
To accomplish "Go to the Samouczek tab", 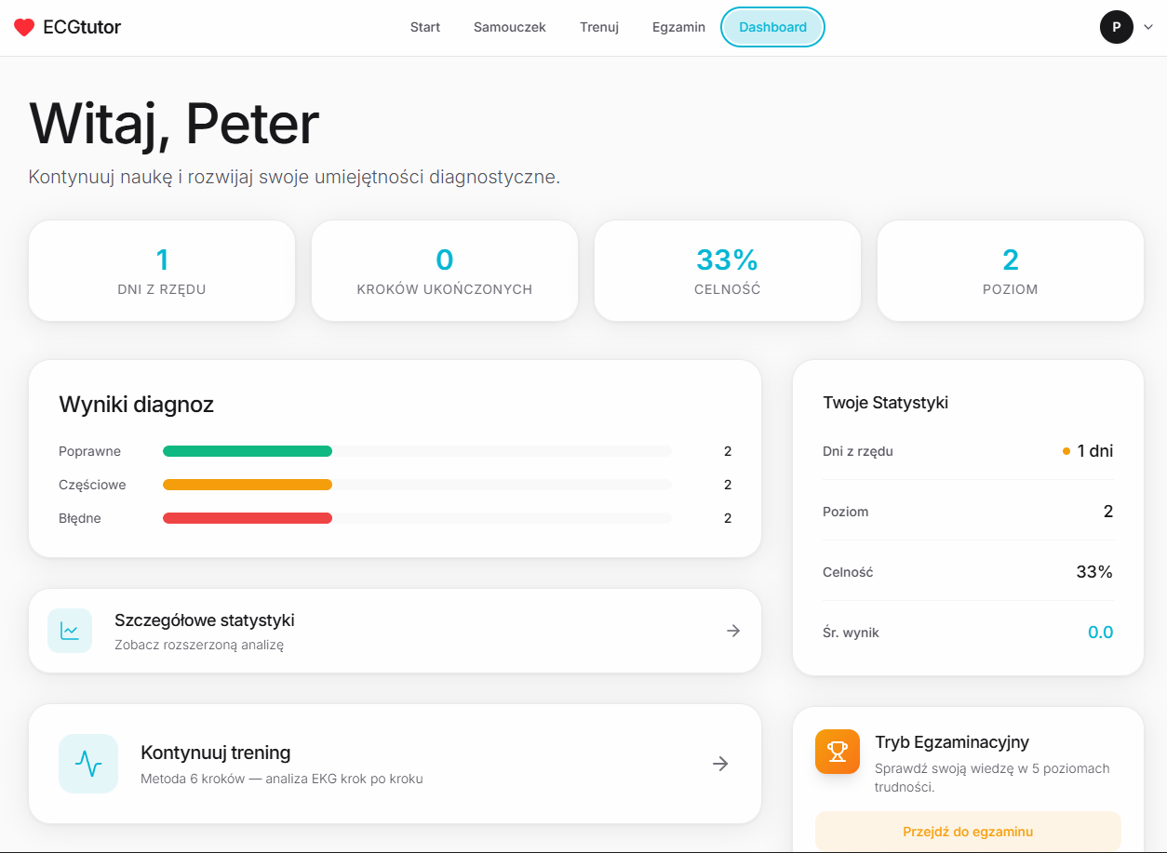I will coord(510,27).
